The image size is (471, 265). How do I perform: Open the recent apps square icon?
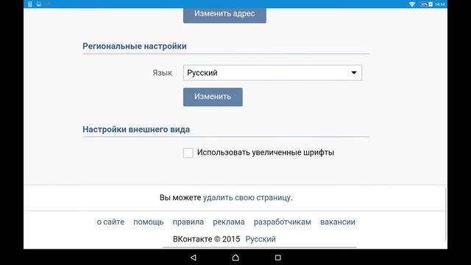coord(278,258)
